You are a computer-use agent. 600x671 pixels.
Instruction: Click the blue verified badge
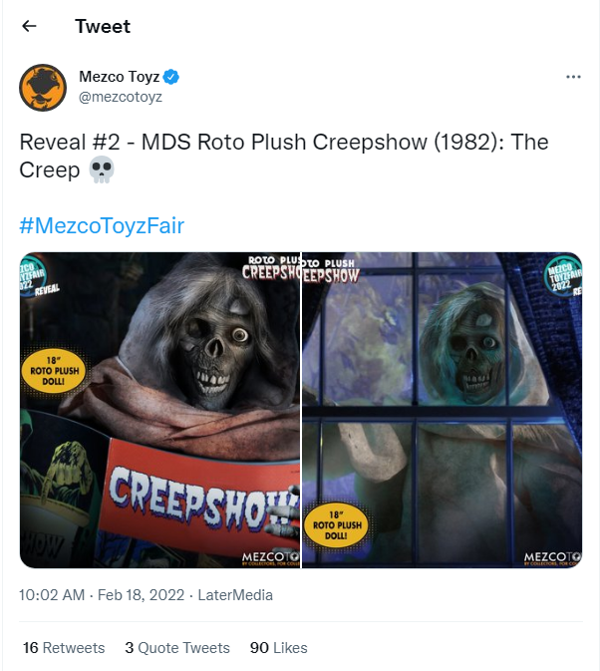pyautogui.click(x=171, y=77)
